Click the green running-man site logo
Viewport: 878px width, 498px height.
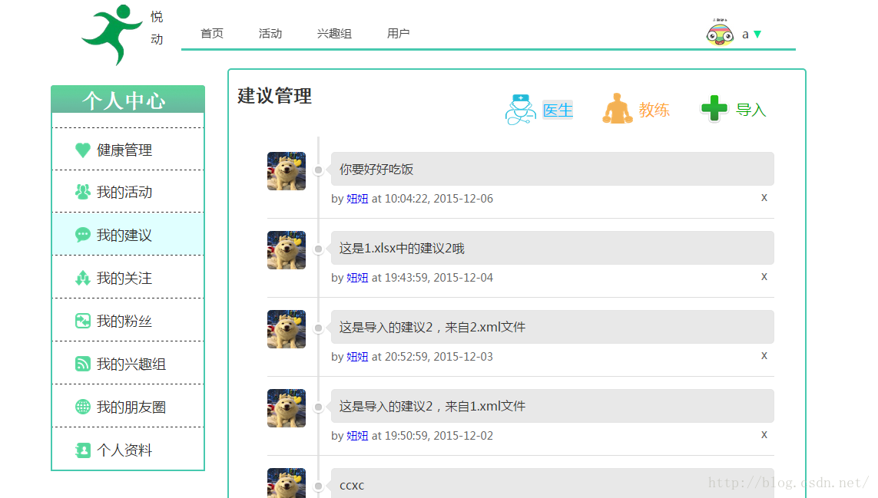(x=112, y=35)
